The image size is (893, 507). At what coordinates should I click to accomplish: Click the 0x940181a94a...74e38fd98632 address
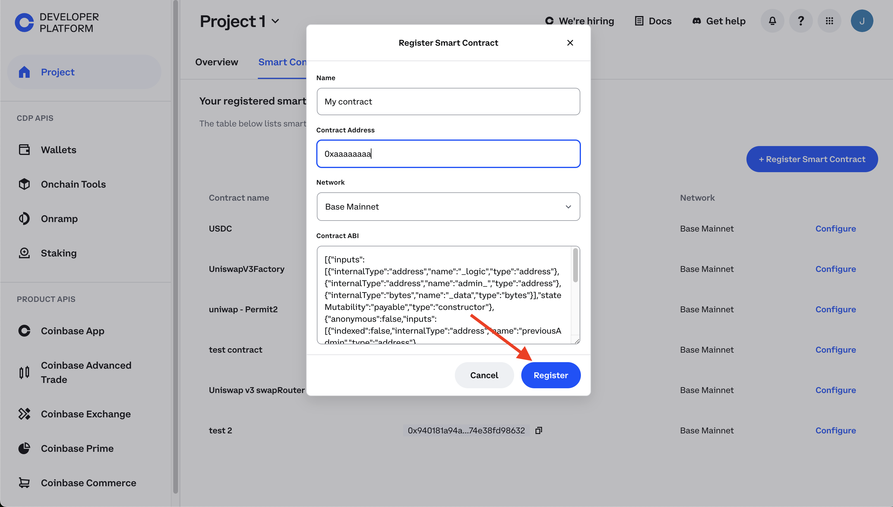pos(466,431)
